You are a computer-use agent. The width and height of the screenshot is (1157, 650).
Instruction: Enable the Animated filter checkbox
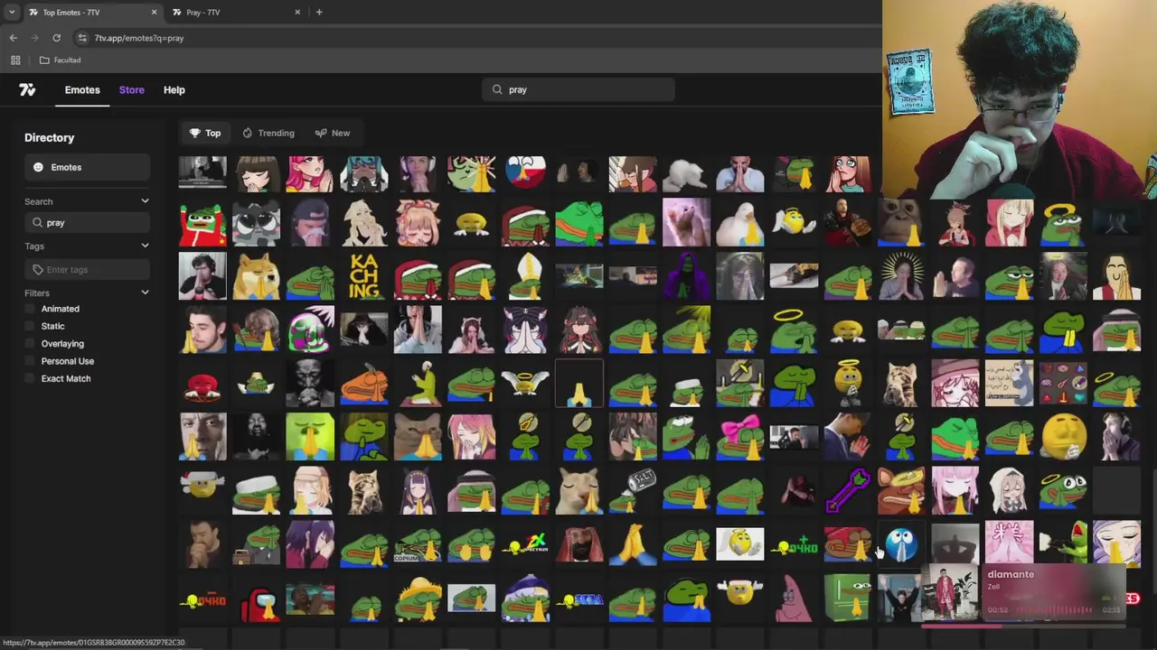coord(31,309)
